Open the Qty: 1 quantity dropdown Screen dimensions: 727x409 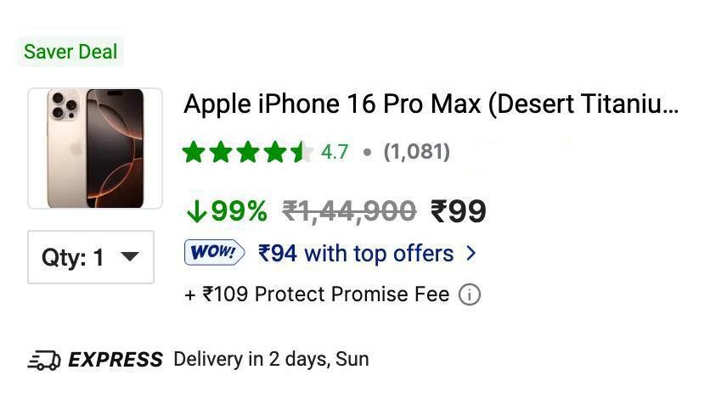click(x=91, y=257)
